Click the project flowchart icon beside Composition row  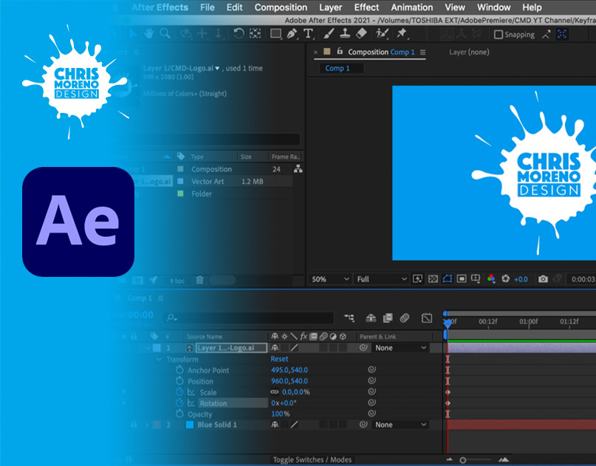tap(298, 169)
